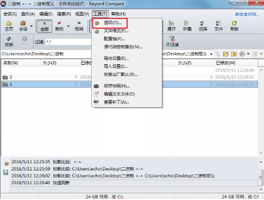Click the Refresh (刷新) toolbar icon
264x200 pixels.
[x=234, y=26]
